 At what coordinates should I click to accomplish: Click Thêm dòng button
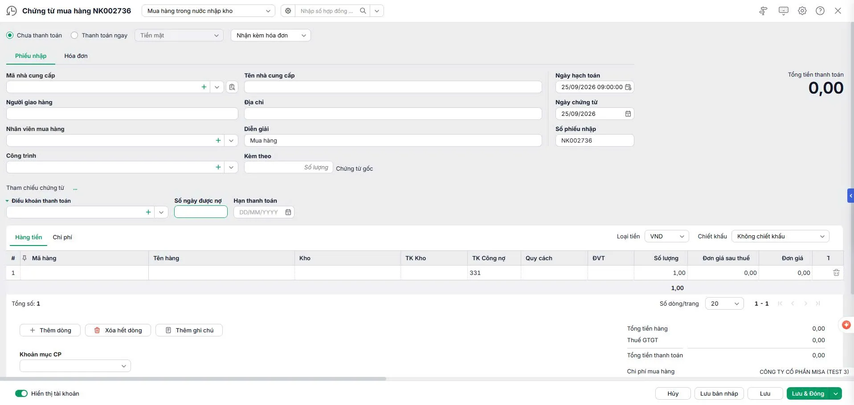point(50,330)
